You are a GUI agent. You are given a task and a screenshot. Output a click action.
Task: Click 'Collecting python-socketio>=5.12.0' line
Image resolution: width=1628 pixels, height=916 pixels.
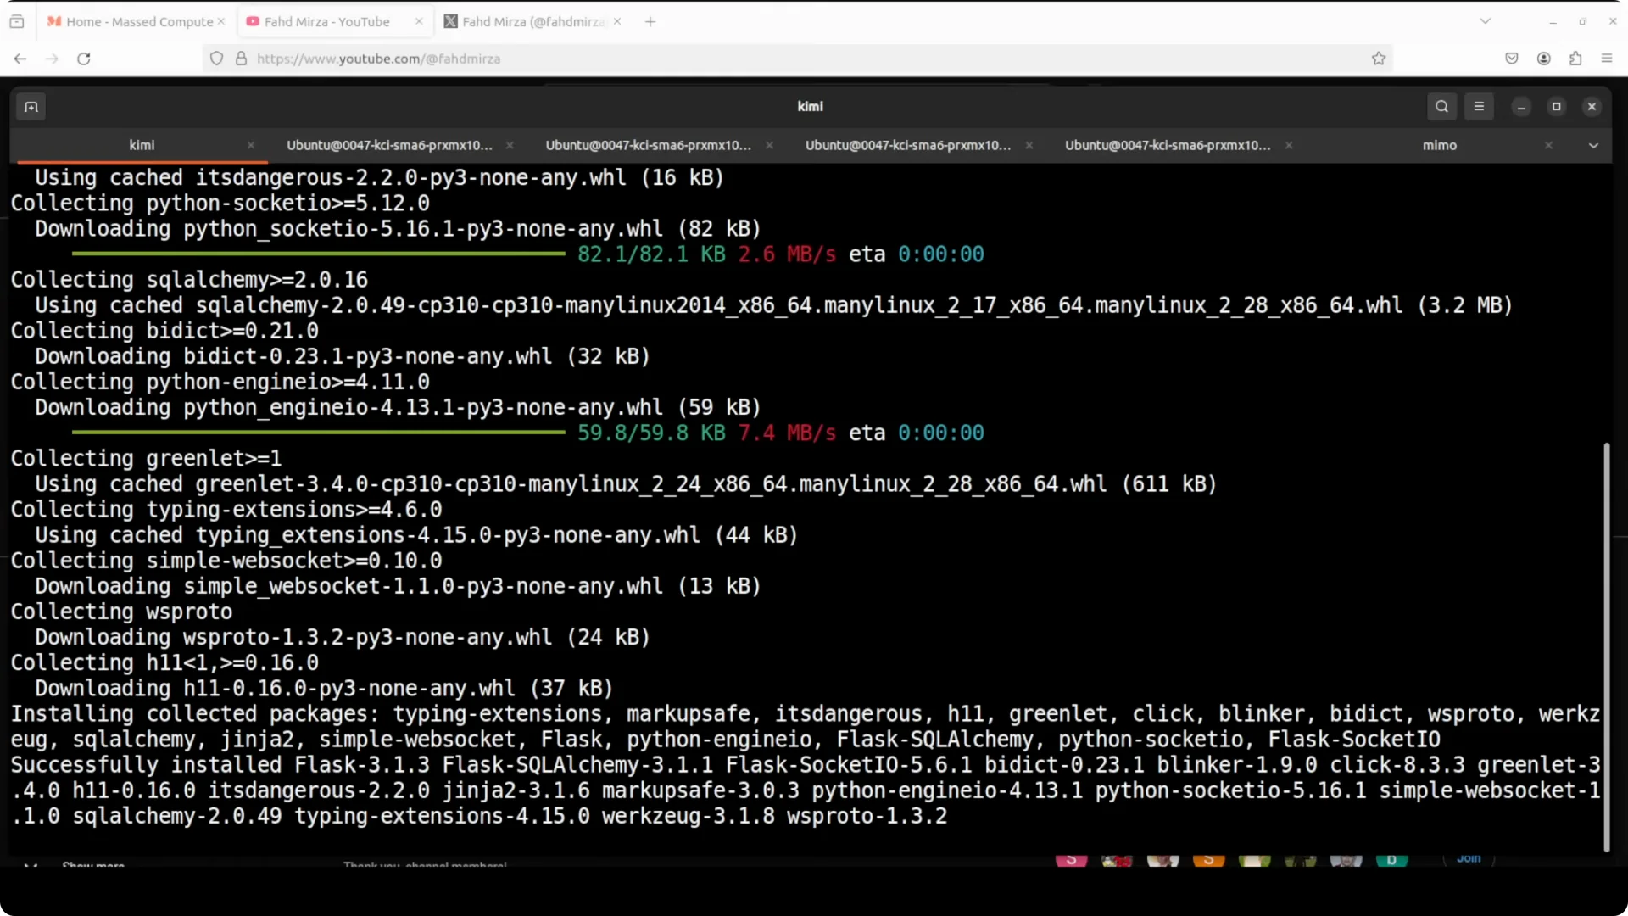[220, 204]
